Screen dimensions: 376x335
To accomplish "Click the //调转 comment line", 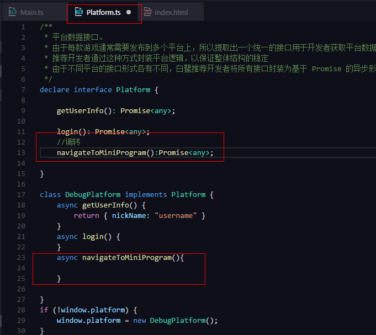I will tap(68, 142).
